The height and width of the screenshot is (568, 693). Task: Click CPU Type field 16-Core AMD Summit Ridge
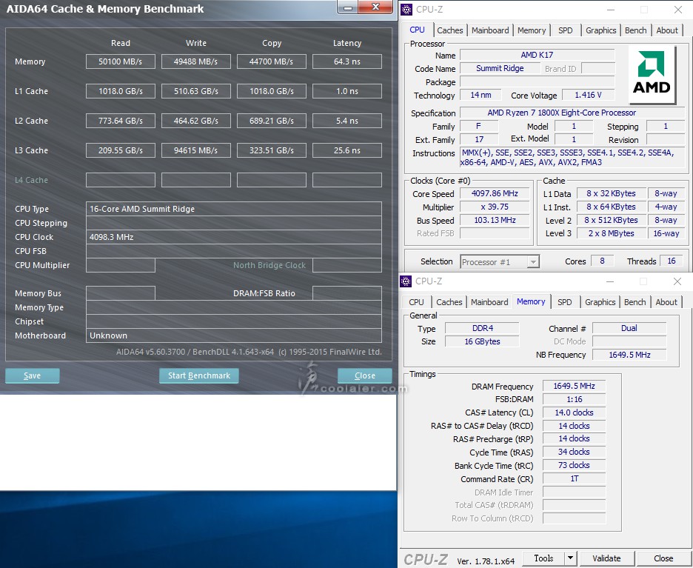(x=234, y=209)
